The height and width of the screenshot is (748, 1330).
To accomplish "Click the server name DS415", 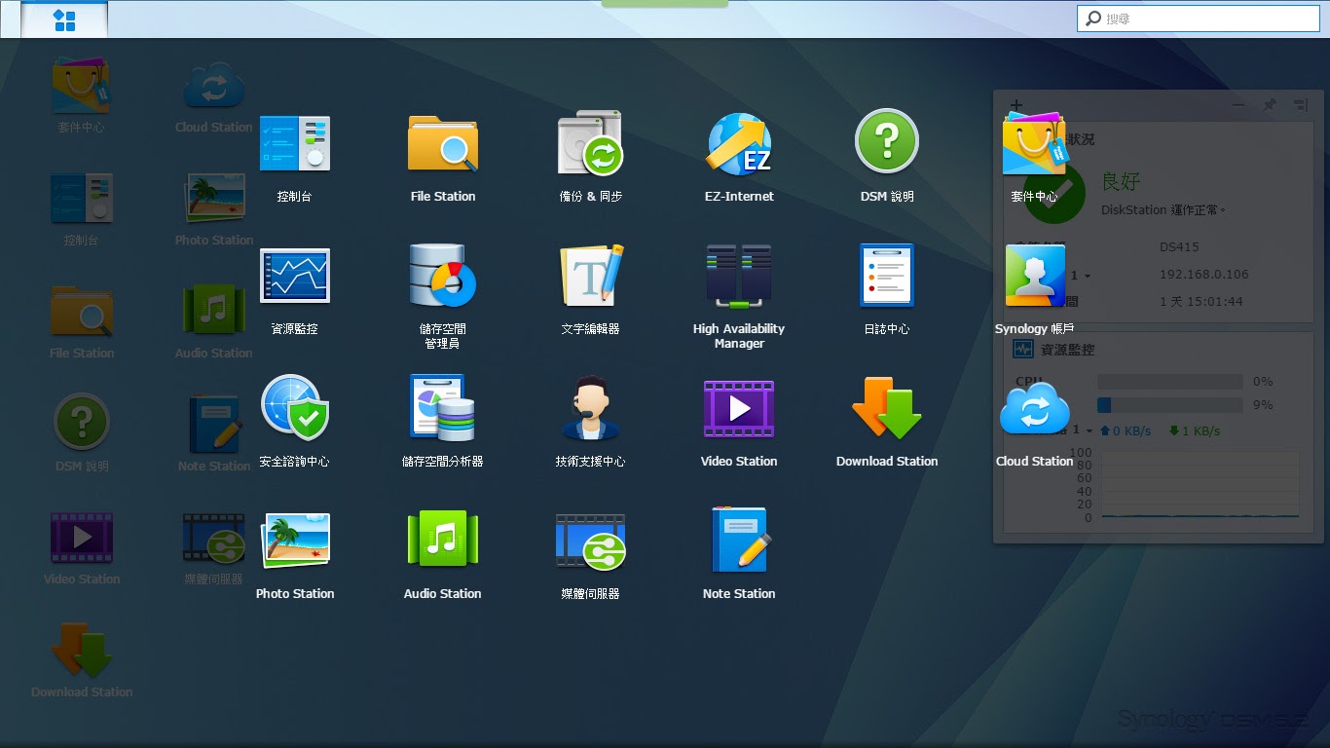I will pyautogui.click(x=1179, y=247).
